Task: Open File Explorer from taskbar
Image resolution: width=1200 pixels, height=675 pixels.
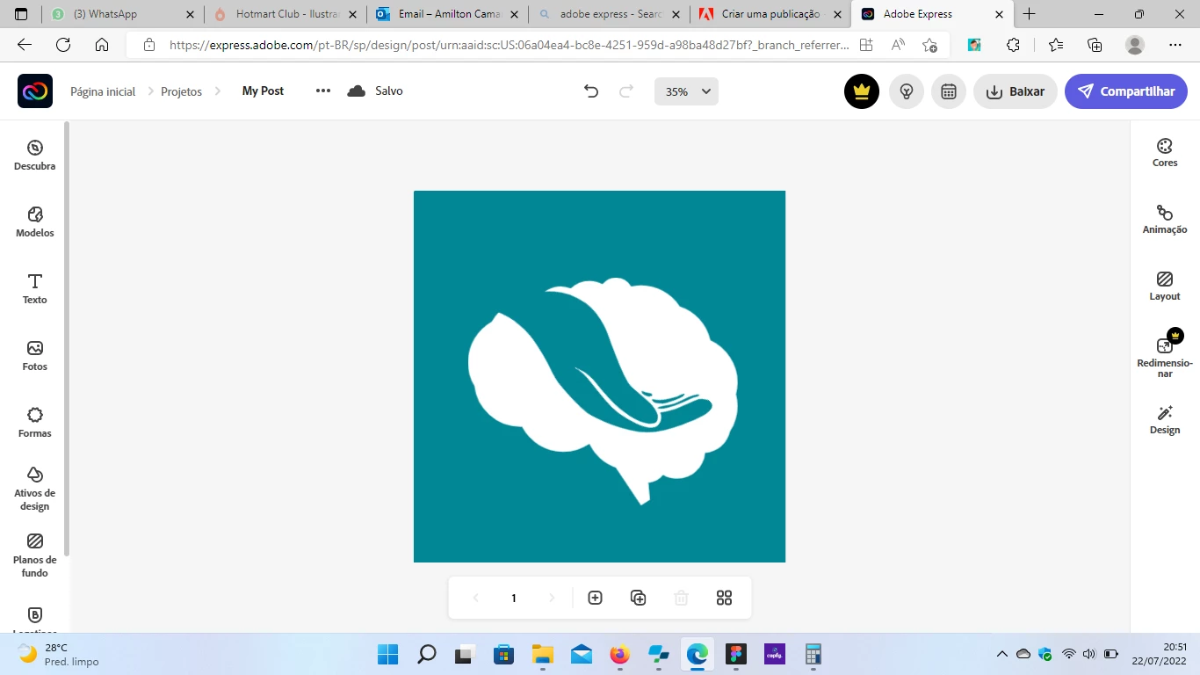Action: pos(542,654)
